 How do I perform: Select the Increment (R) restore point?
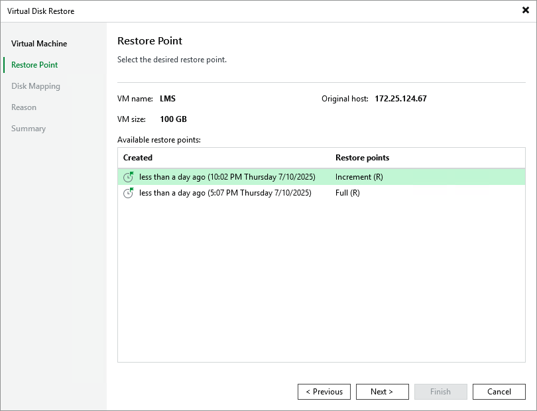click(265, 177)
